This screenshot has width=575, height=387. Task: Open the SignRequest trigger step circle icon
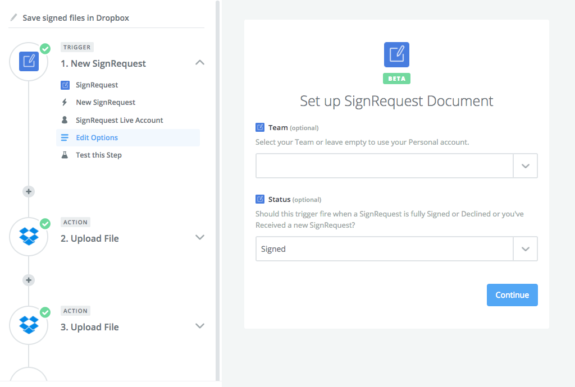(29, 62)
